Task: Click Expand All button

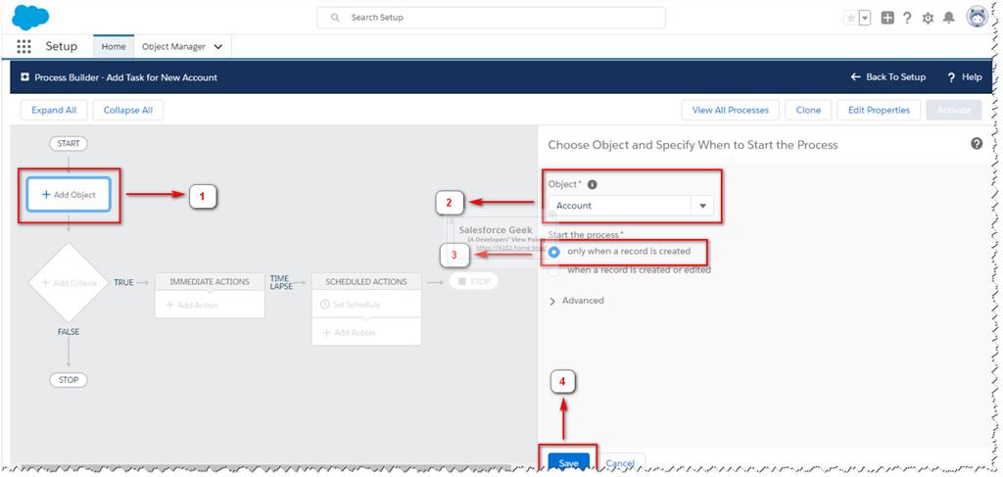Action: (54, 110)
